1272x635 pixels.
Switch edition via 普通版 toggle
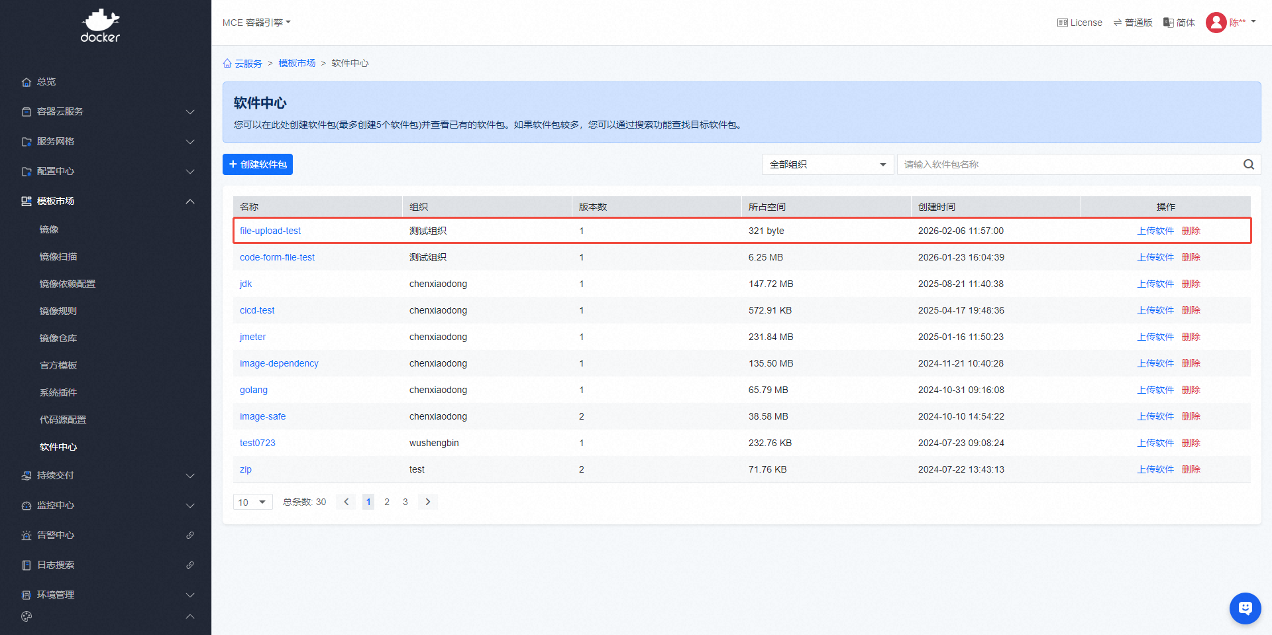[x=1133, y=23]
